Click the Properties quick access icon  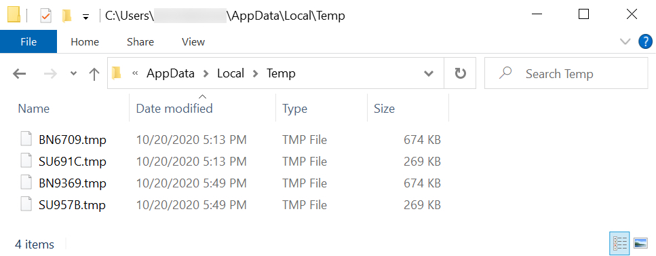point(46,16)
